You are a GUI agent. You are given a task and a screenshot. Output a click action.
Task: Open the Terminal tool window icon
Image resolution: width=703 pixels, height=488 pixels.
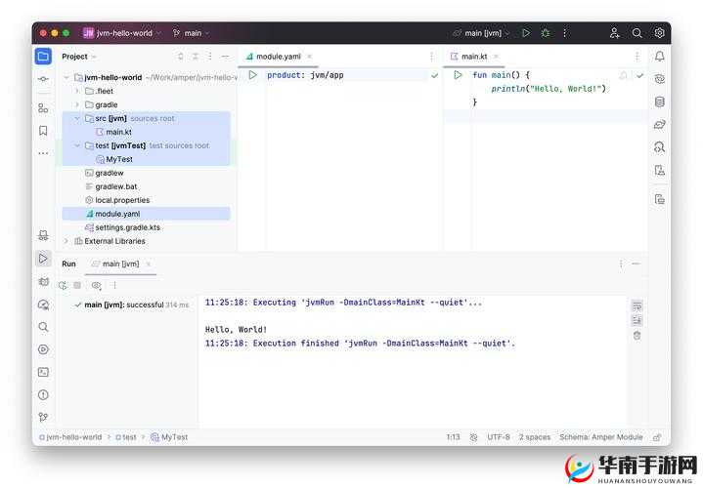click(x=43, y=372)
